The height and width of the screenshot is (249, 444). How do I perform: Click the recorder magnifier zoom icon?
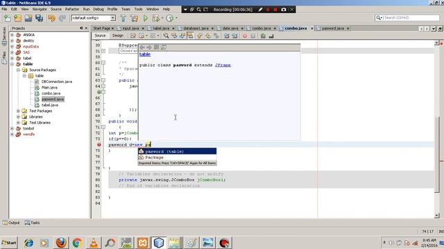click(199, 9)
